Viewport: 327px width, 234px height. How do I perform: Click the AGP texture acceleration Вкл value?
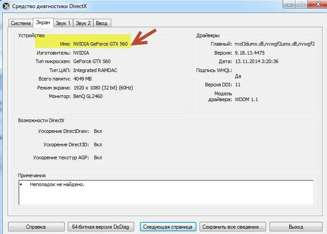coord(98,157)
